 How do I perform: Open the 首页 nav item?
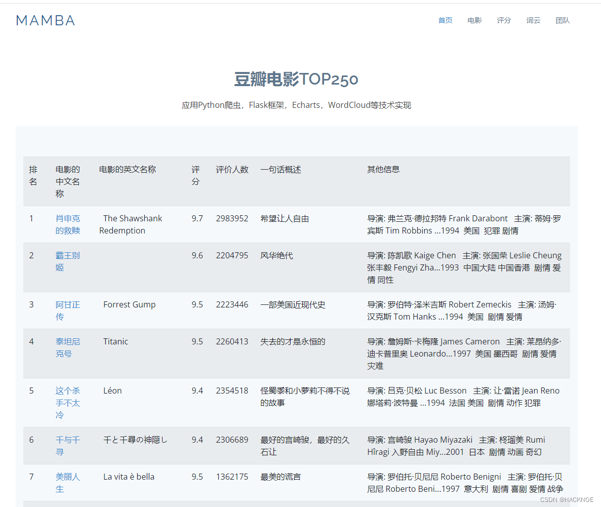(x=445, y=20)
